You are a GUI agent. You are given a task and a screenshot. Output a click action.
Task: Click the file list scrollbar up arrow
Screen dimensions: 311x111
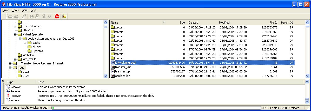pos(307,22)
